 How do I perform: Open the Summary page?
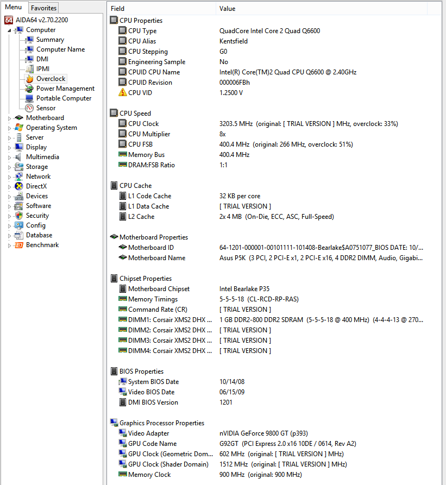[50, 40]
